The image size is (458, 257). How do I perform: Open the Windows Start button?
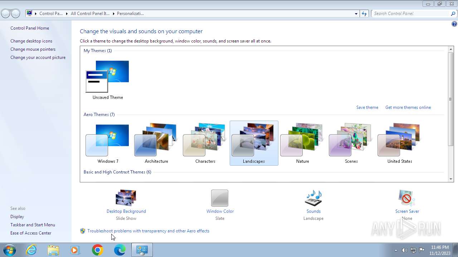[9, 250]
